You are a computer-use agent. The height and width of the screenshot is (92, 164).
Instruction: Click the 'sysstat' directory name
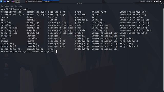click(x=96, y=15)
